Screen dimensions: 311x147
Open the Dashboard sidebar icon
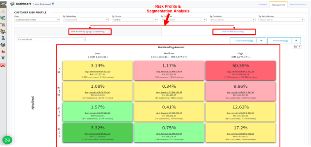pyautogui.click(x=3, y=4)
